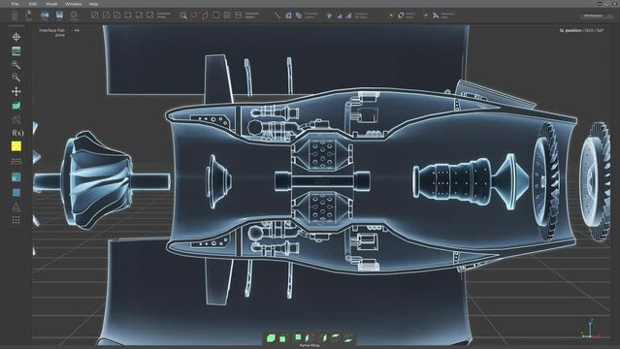
Task: Open the f(x) function tool
Action: [17, 133]
